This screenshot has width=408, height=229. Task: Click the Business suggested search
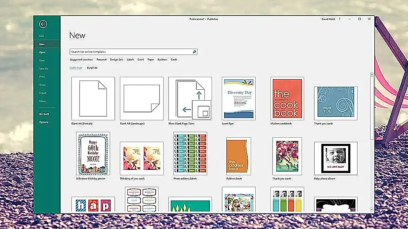(162, 60)
